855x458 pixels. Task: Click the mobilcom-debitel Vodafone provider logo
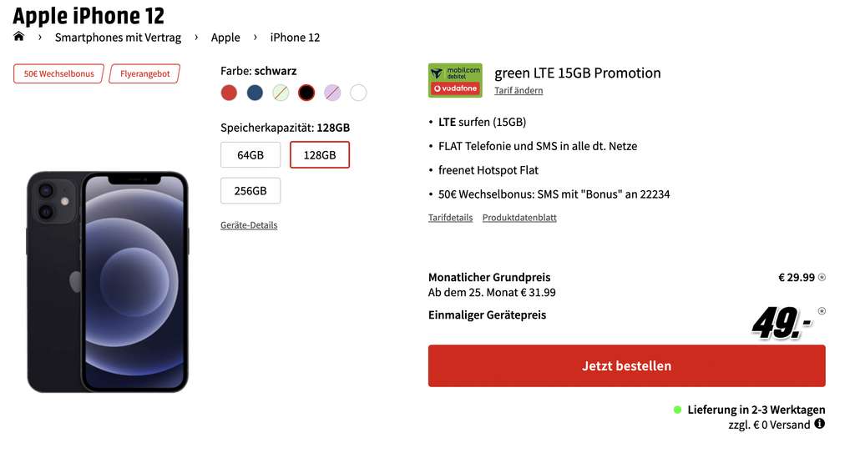point(454,80)
